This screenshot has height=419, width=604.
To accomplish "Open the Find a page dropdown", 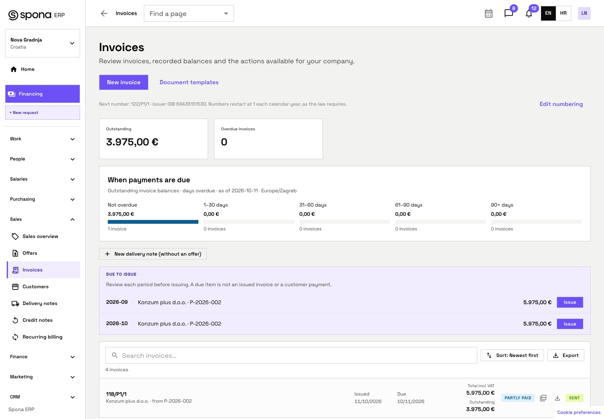I will pyautogui.click(x=189, y=13).
